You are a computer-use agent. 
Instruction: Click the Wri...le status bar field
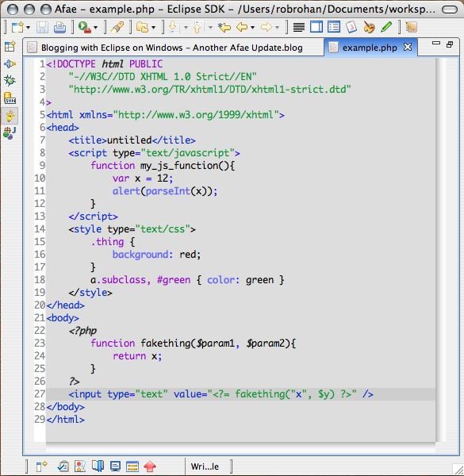click(205, 466)
